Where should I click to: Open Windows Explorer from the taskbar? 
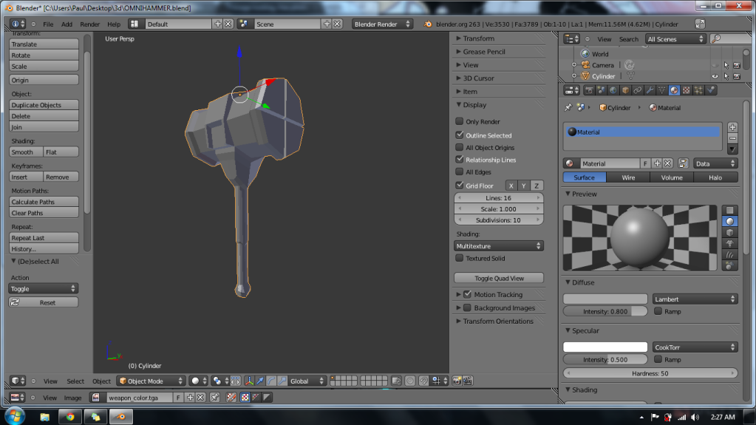point(45,417)
